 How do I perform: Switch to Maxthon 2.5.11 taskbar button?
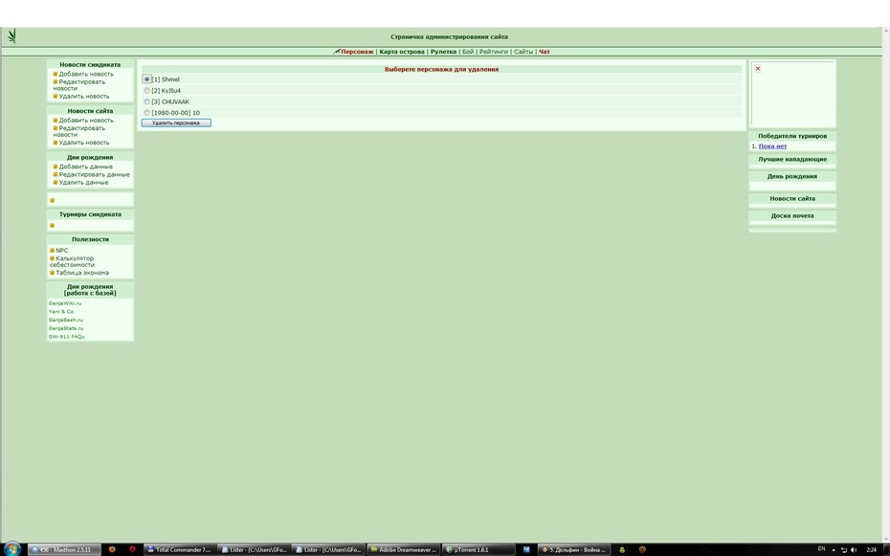point(64,549)
